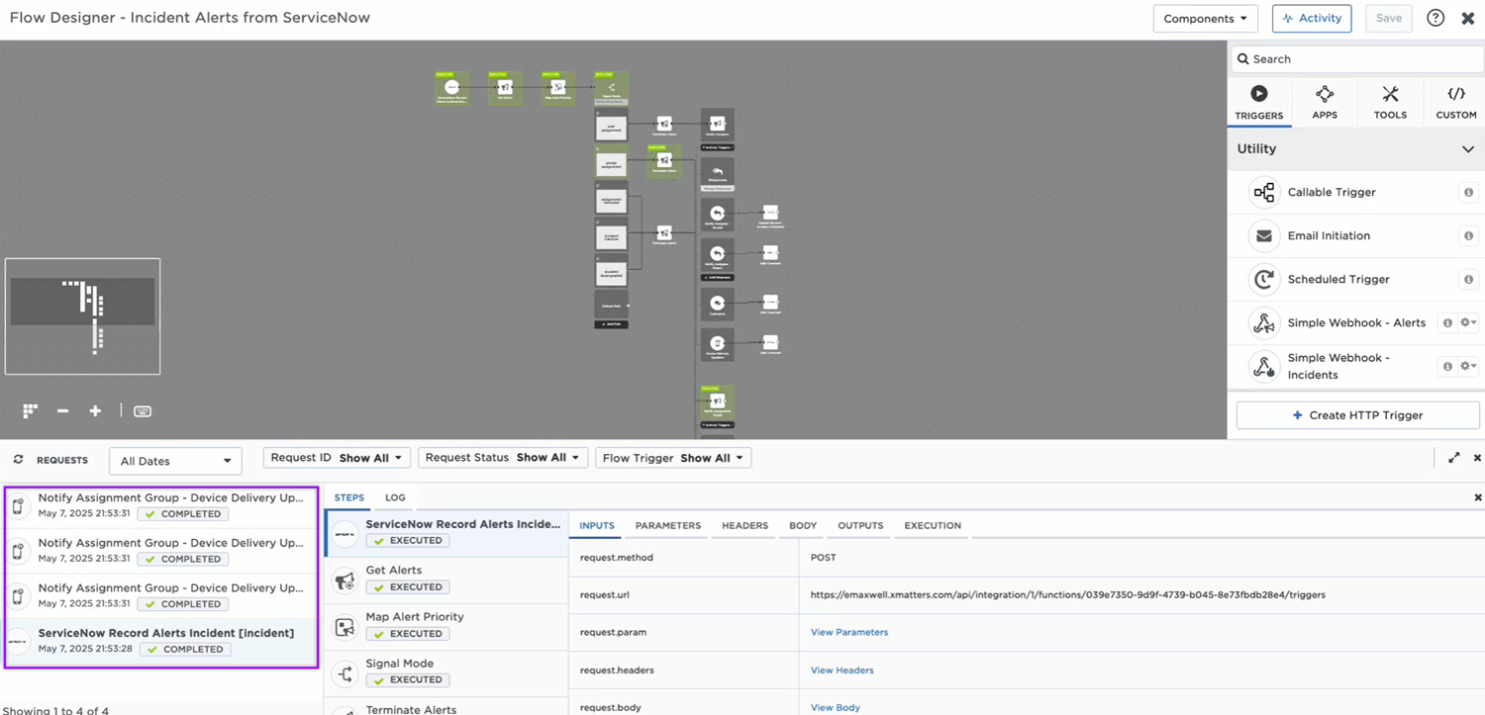This screenshot has width=1485, height=715.
Task: Show info for Simple Webhook - Incidents
Action: [1447, 366]
